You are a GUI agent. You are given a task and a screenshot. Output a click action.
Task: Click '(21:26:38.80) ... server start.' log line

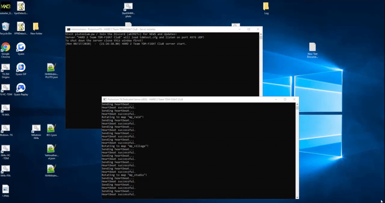(x=126, y=44)
